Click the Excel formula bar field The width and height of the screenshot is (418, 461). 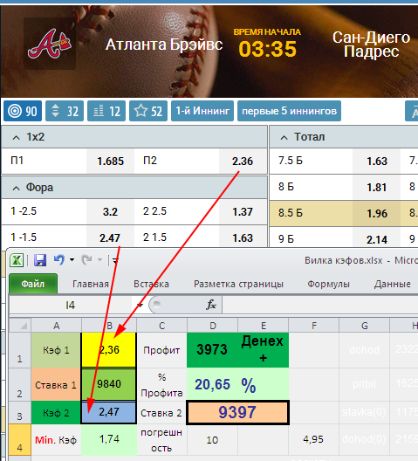(x=320, y=306)
